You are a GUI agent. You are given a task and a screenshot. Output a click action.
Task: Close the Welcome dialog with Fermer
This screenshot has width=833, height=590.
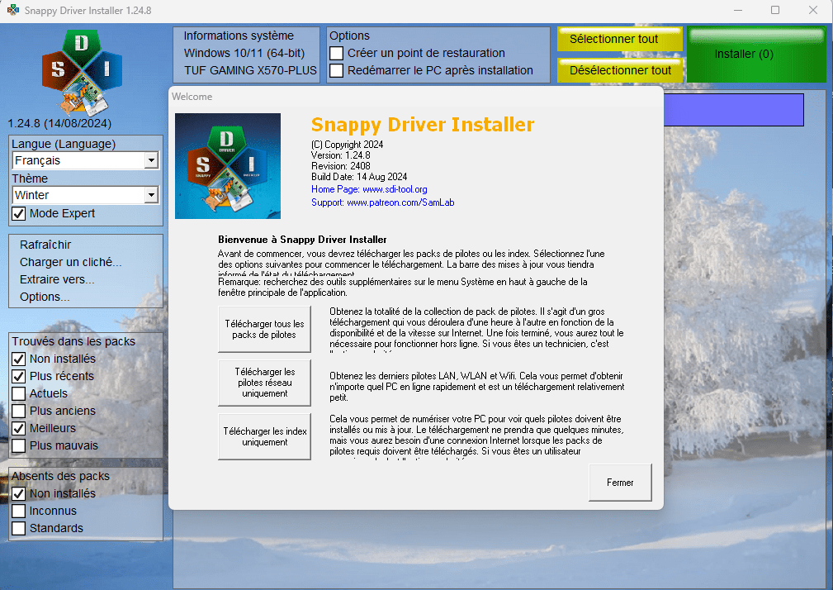(620, 483)
